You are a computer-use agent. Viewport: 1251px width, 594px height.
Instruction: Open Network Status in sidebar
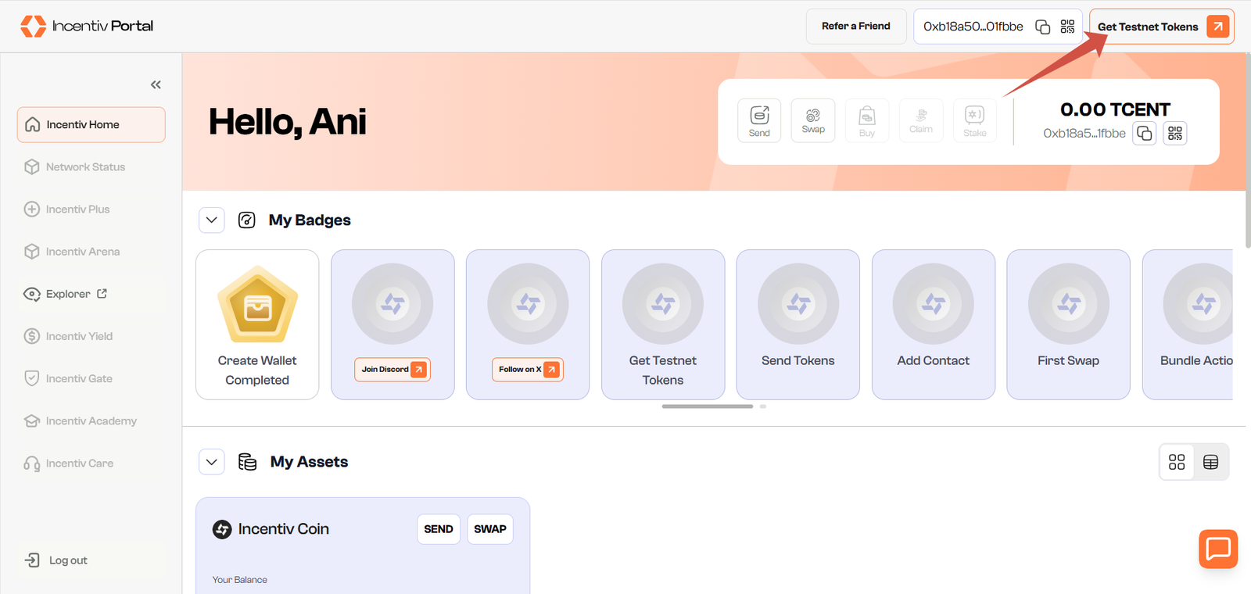(x=85, y=167)
